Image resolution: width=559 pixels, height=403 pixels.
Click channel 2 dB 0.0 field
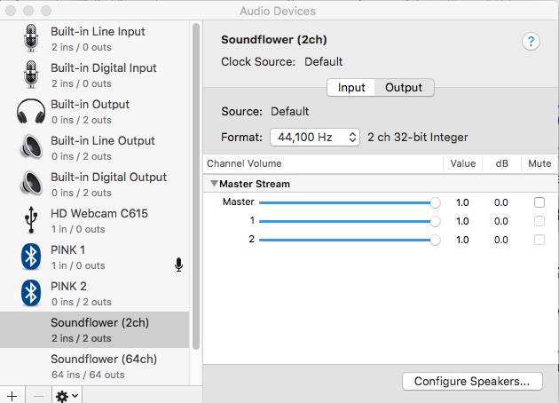click(501, 240)
